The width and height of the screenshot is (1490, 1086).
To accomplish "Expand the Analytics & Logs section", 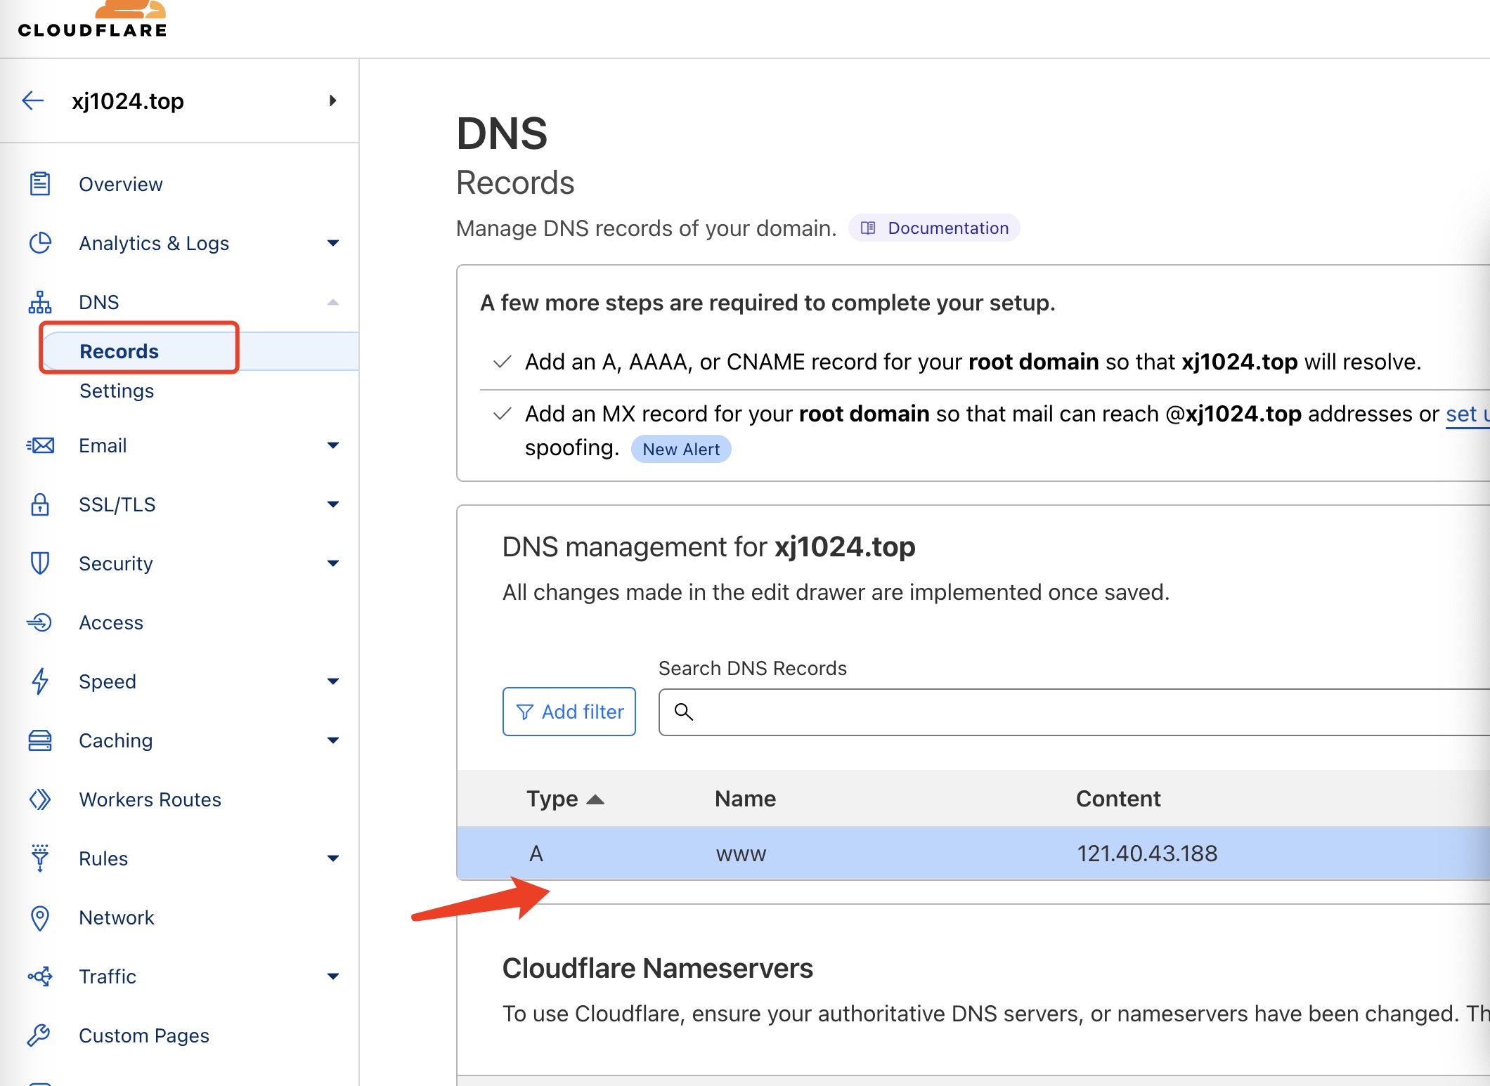I will coord(333,243).
